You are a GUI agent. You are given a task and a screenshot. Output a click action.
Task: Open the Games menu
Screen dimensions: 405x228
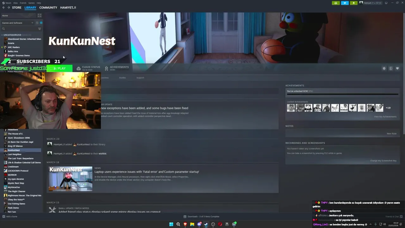31,3
